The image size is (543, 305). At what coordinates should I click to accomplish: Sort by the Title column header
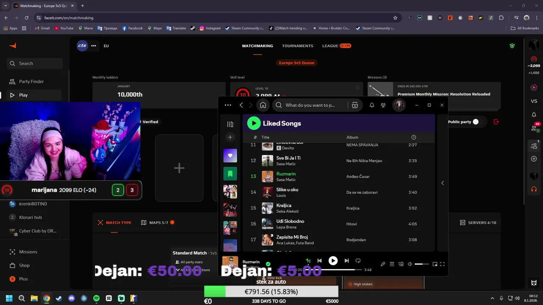(265, 137)
